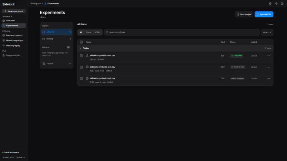Open the CSV with 5,187 rows · 0 runs
This screenshot has height=161, width=287.
pos(103,78)
